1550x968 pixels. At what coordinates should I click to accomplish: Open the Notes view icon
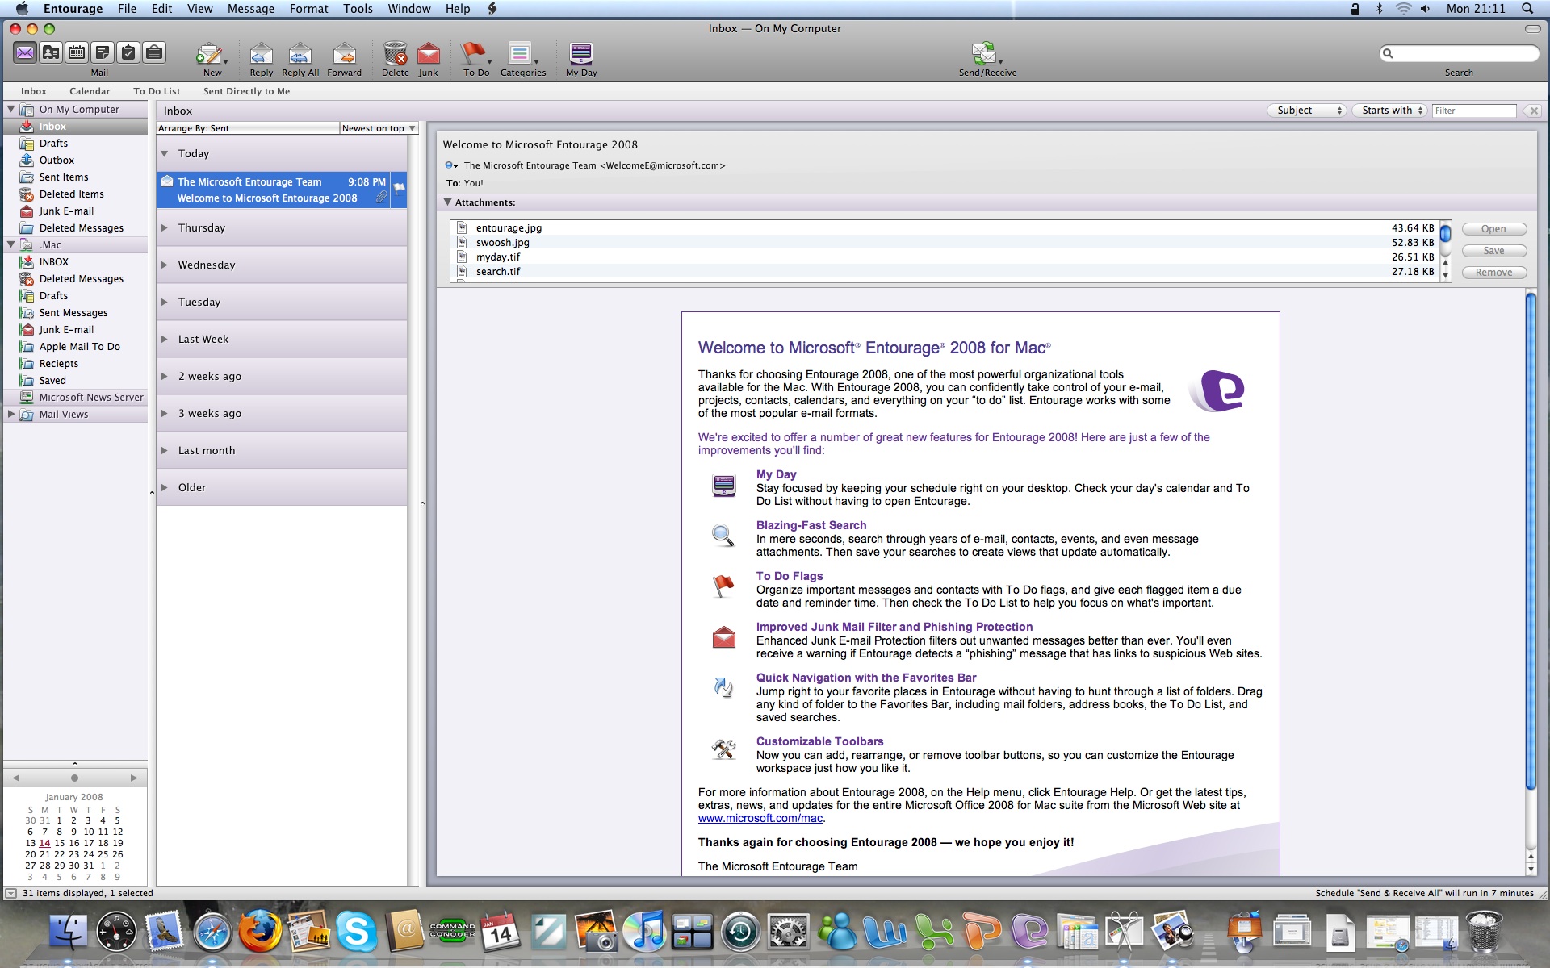point(103,53)
